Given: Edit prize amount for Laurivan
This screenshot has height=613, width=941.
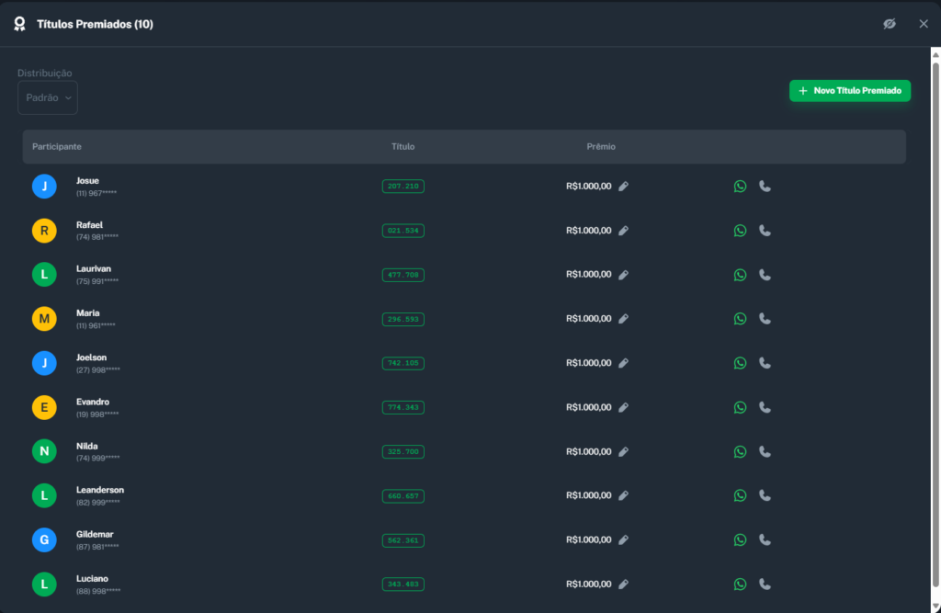Looking at the screenshot, I should pyautogui.click(x=623, y=275).
